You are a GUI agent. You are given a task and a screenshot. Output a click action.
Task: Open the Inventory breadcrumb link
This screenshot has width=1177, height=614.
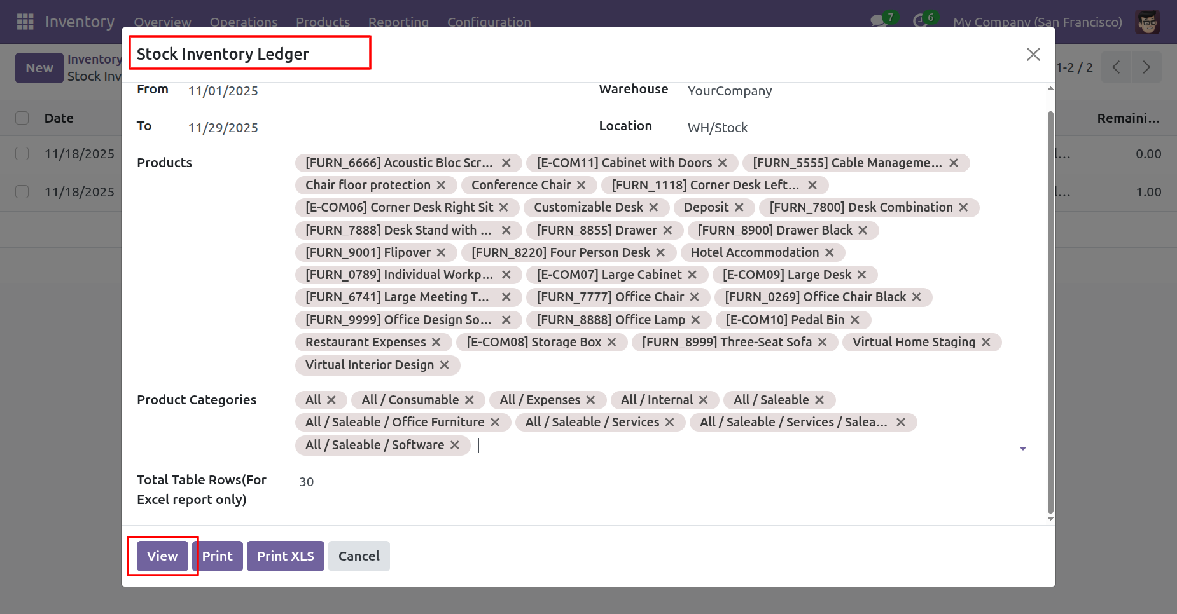click(95, 59)
